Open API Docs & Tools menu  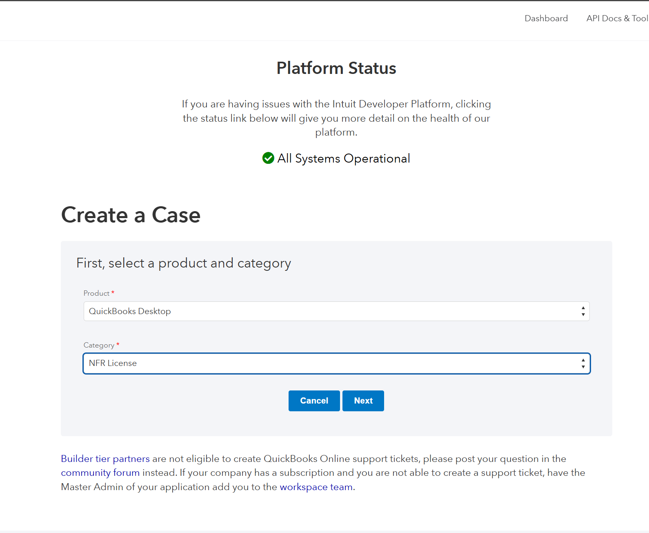[618, 18]
